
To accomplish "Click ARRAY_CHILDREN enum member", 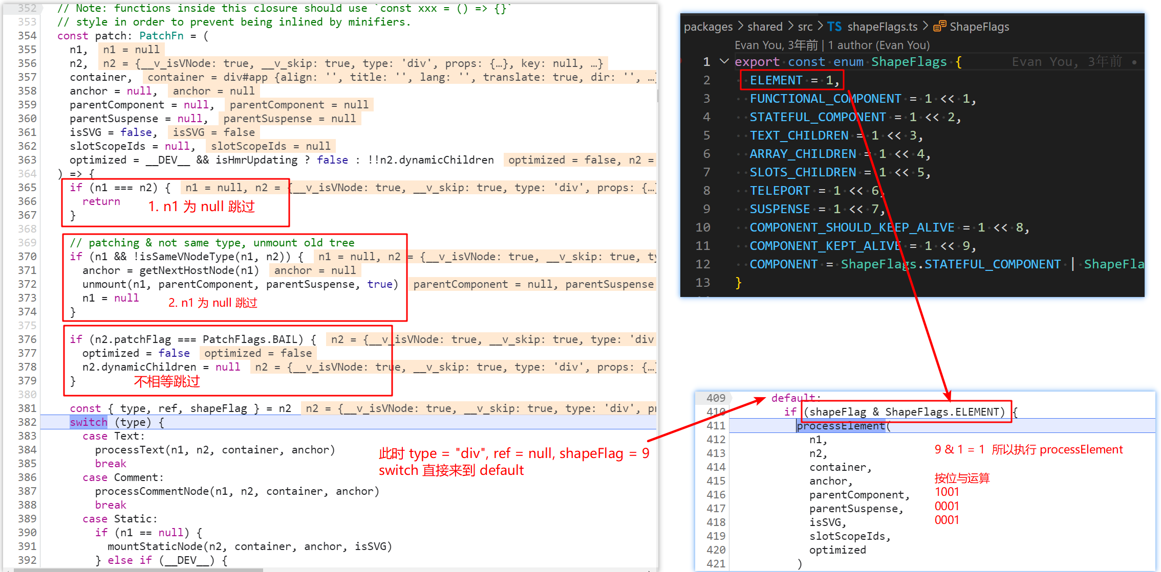I will tap(803, 154).
